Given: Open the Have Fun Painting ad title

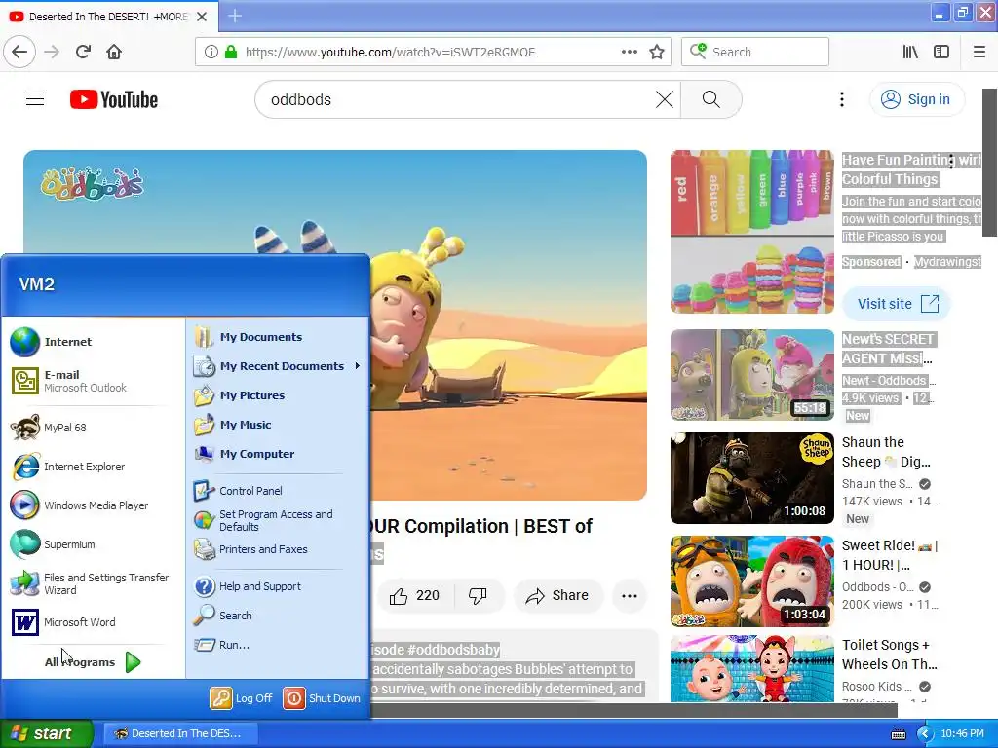Looking at the screenshot, I should [x=911, y=169].
